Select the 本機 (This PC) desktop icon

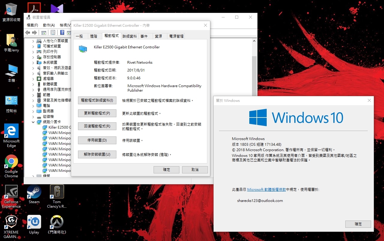click(x=11, y=73)
